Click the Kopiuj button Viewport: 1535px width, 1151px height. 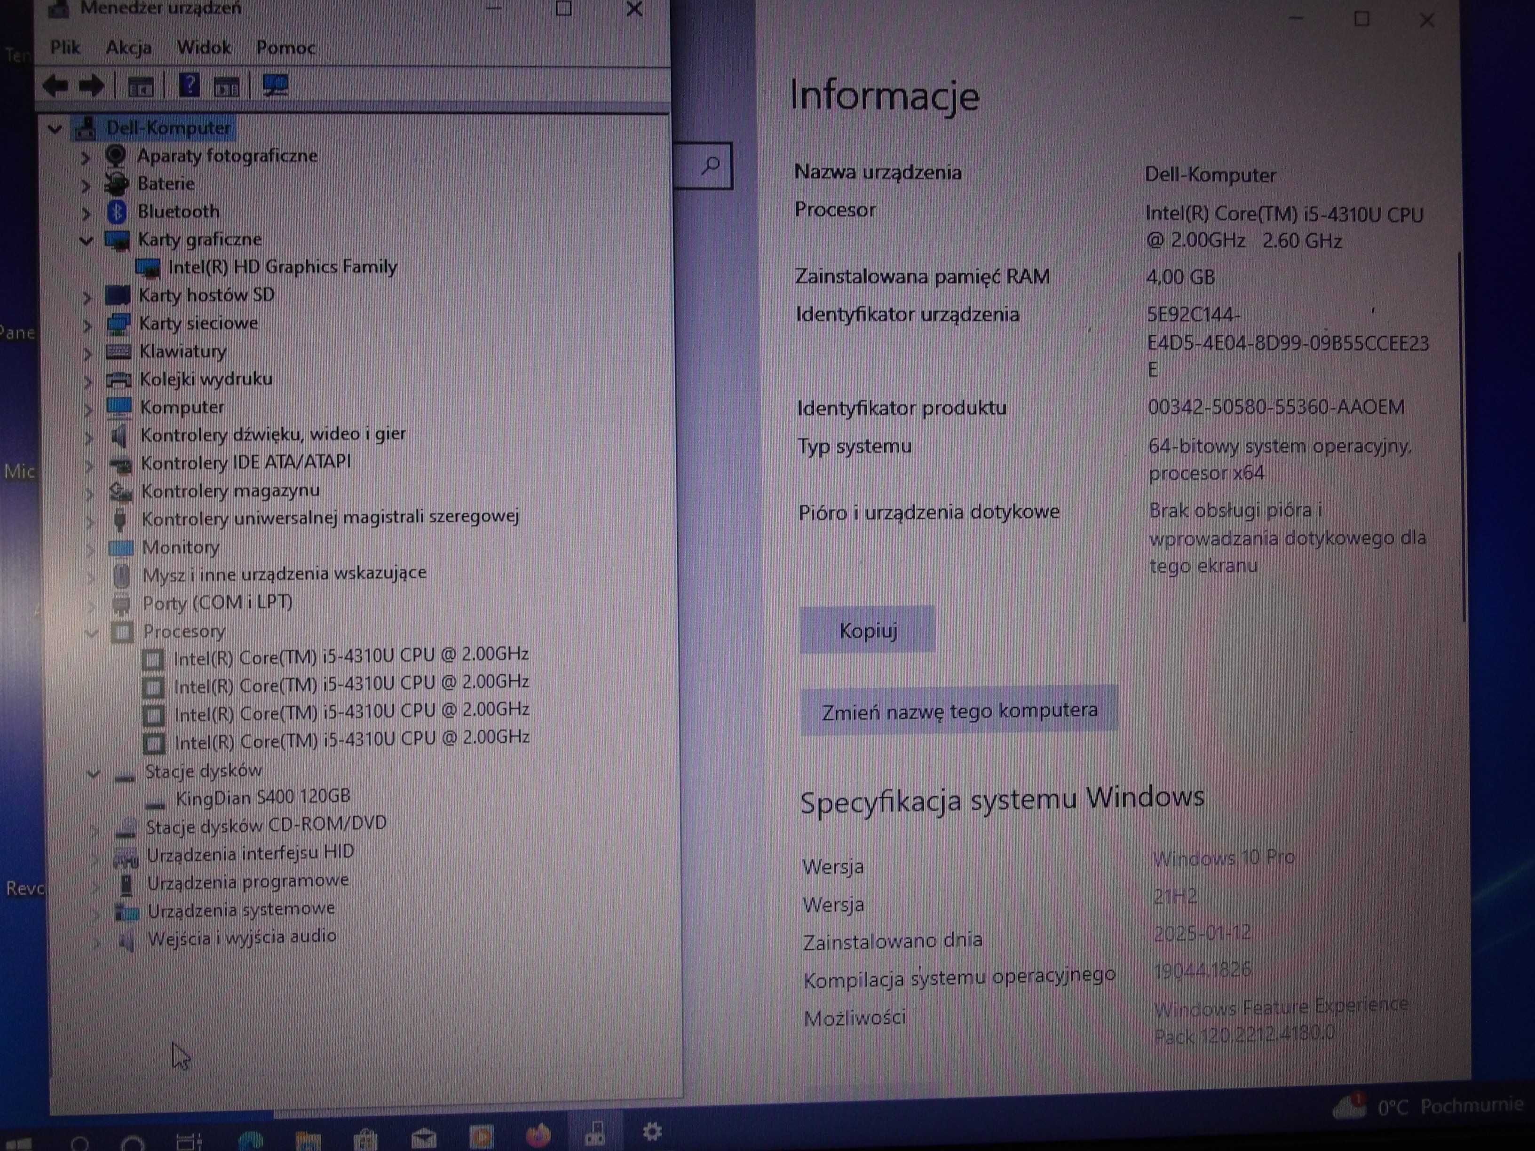pyautogui.click(x=867, y=630)
